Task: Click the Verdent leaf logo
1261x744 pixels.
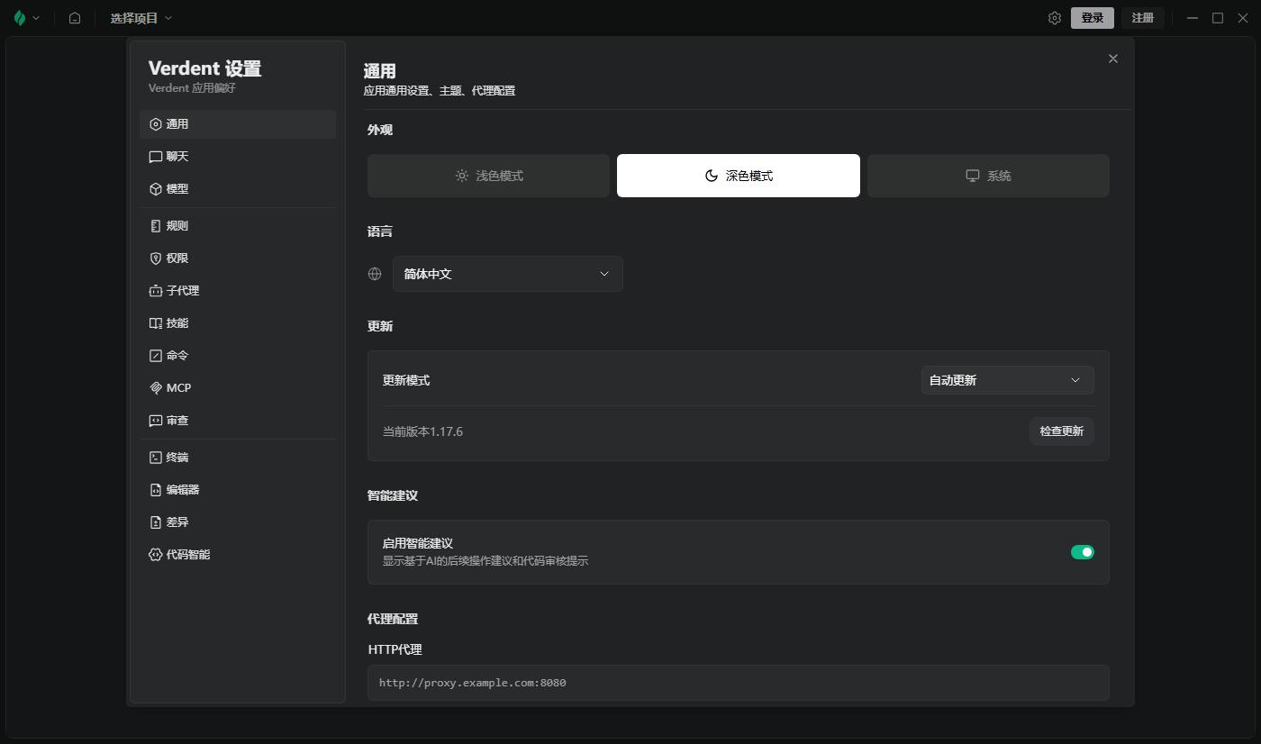Action: click(x=20, y=17)
